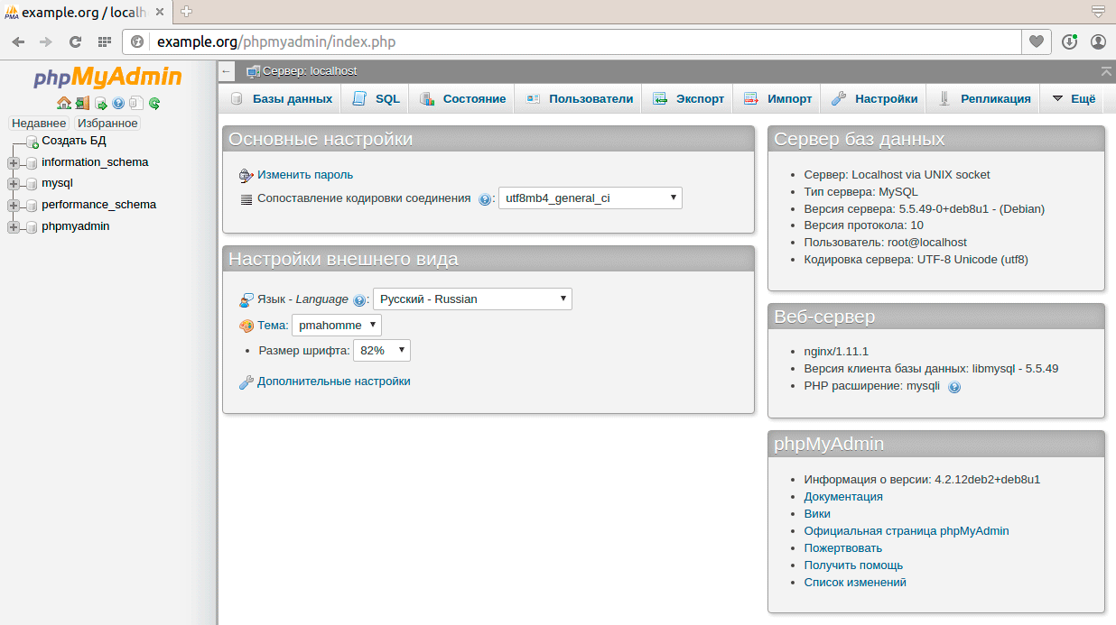
Task: Click browser back arrow button
Action: point(18,41)
